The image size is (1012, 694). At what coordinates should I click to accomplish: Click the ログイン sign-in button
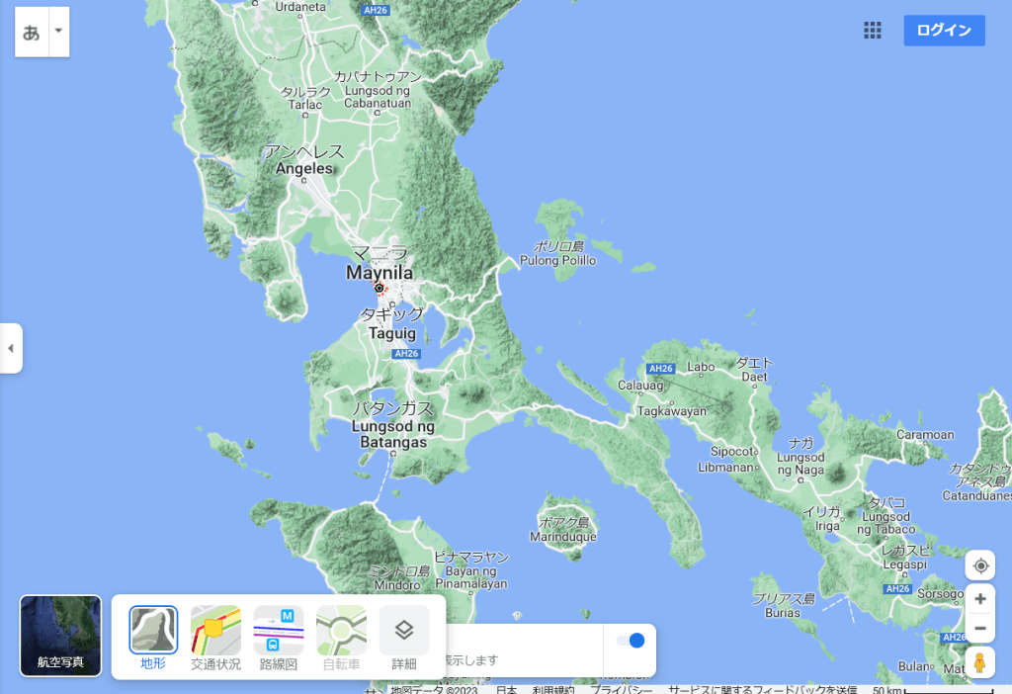click(x=944, y=31)
